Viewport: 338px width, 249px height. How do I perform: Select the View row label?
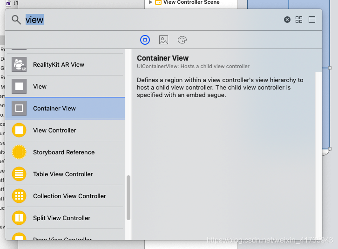tap(40, 86)
